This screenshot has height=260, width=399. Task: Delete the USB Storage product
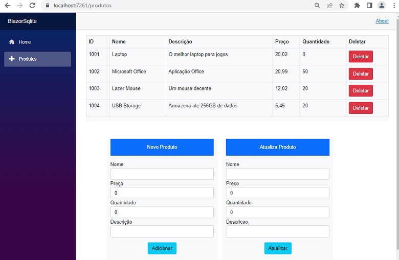coord(361,108)
